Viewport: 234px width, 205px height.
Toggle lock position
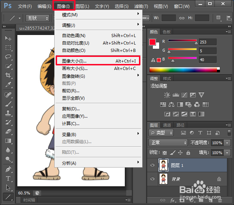pos(180,152)
